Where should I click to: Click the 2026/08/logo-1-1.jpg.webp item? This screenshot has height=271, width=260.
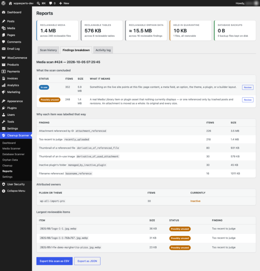coord(58,229)
